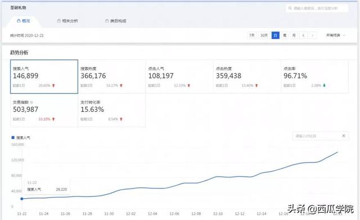Select the 日 daily view button

click(x=275, y=35)
